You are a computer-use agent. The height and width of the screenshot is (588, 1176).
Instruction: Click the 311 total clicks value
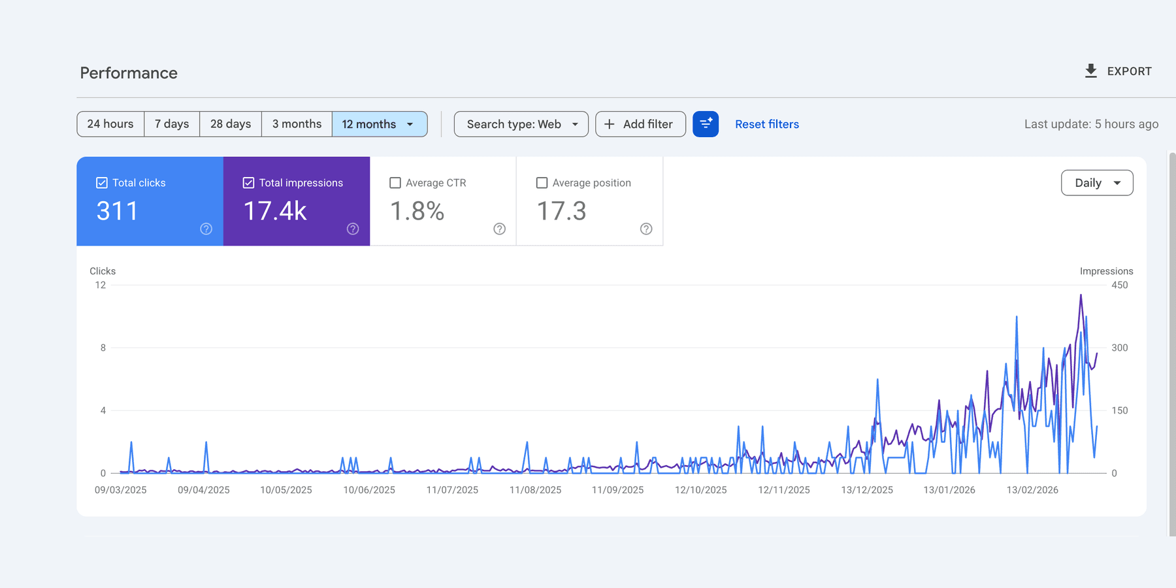[x=118, y=211]
